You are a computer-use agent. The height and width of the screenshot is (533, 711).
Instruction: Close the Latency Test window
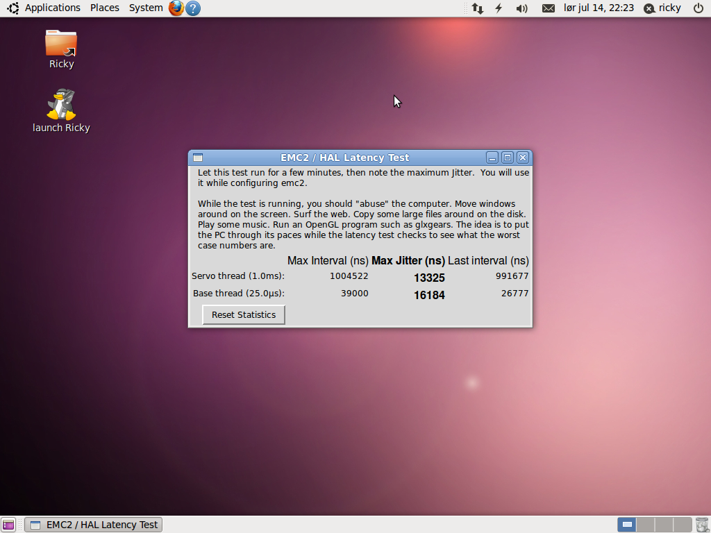point(523,158)
